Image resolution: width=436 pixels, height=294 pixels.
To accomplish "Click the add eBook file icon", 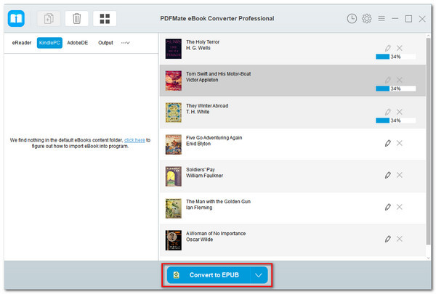I will [x=49, y=18].
